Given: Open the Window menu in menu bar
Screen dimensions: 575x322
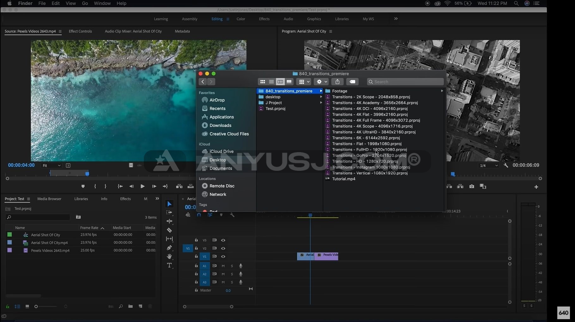Looking at the screenshot, I should coord(102,3).
